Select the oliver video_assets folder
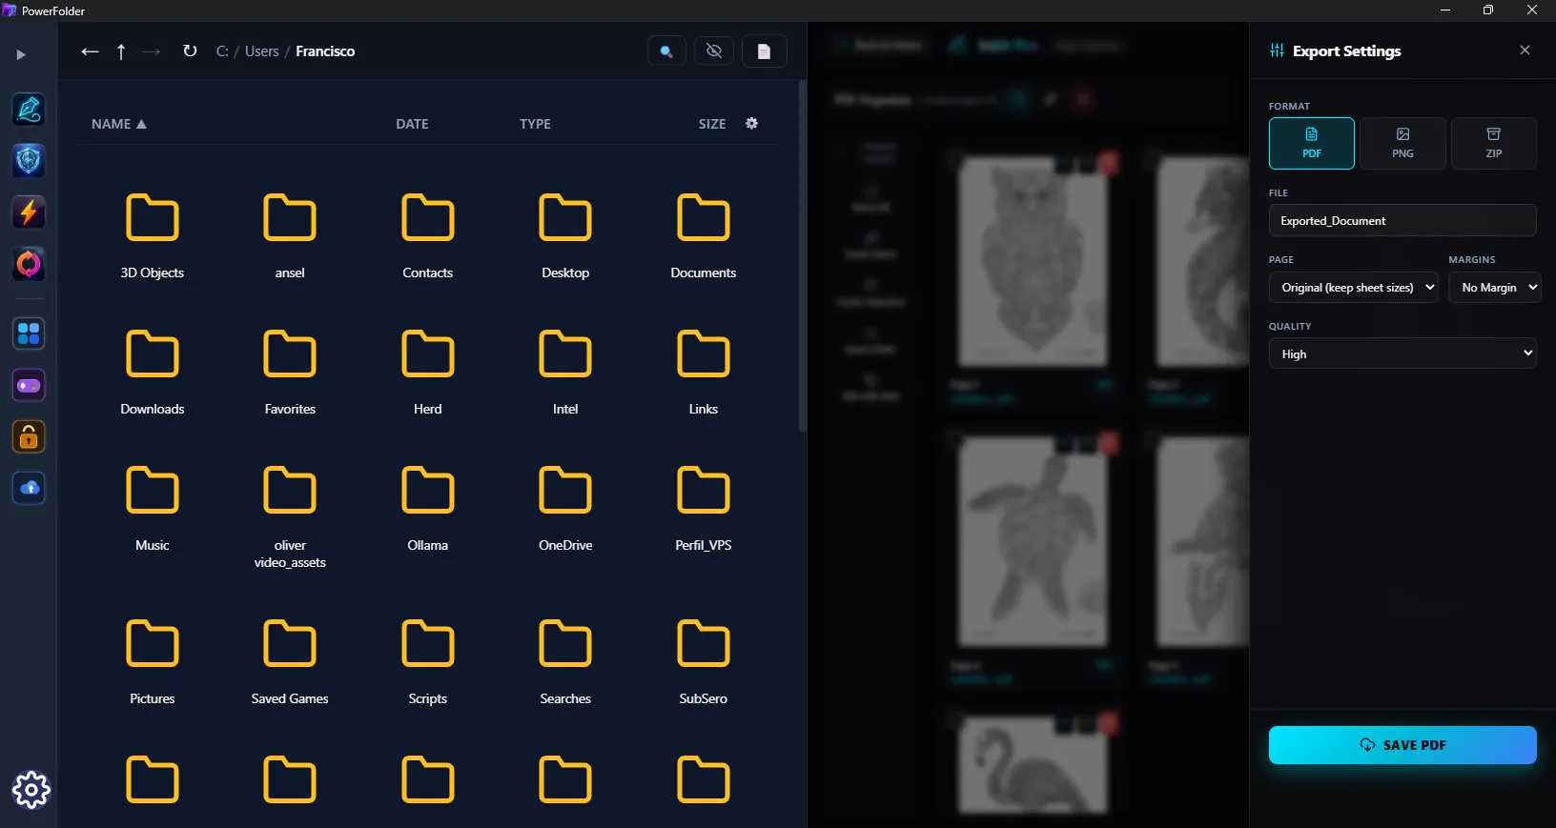Screen dimensions: 1556x828 (290, 517)
